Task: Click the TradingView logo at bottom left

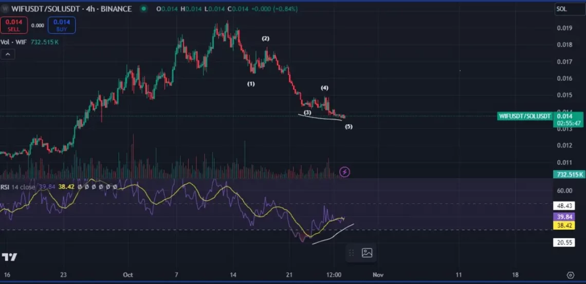Action: (9, 256)
